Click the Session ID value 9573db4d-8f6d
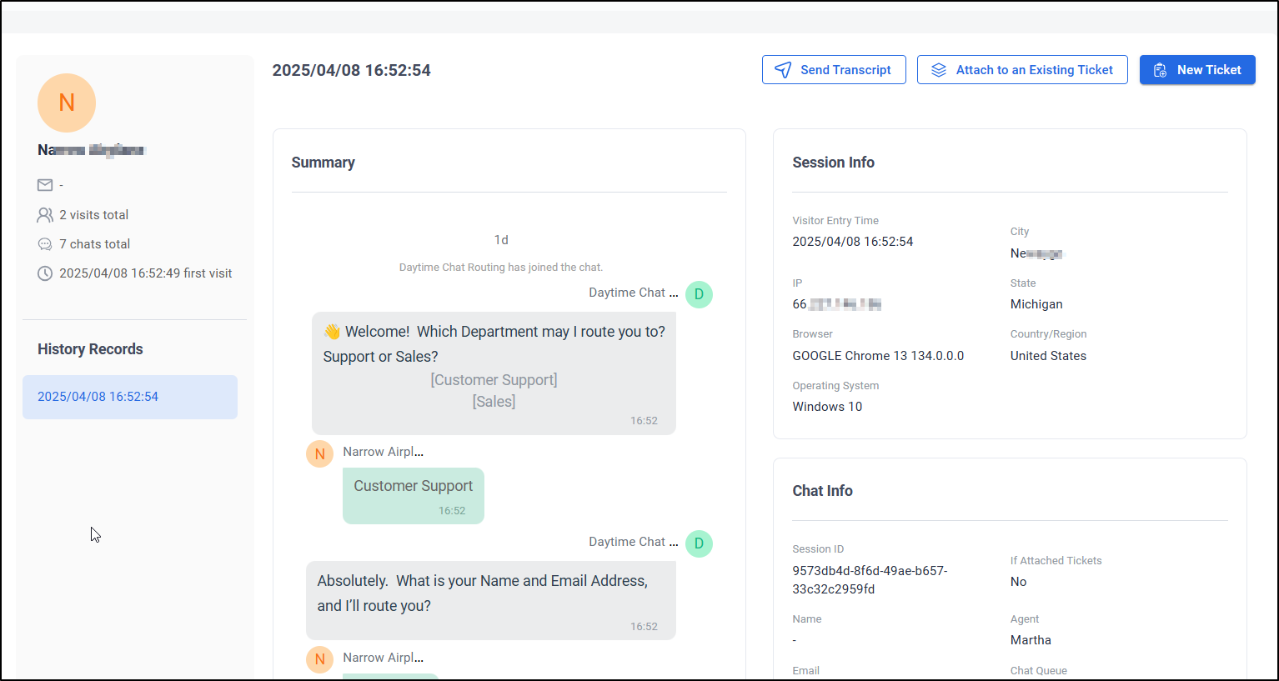1279x681 pixels. pyautogui.click(x=870, y=580)
